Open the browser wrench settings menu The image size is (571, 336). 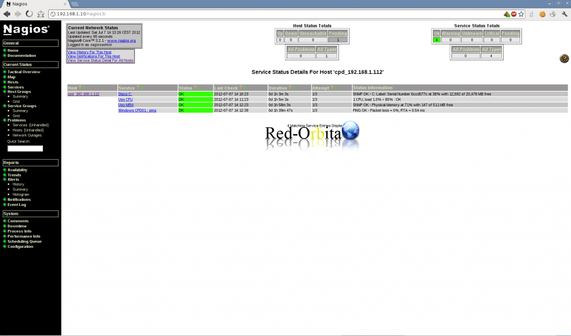[x=564, y=13]
